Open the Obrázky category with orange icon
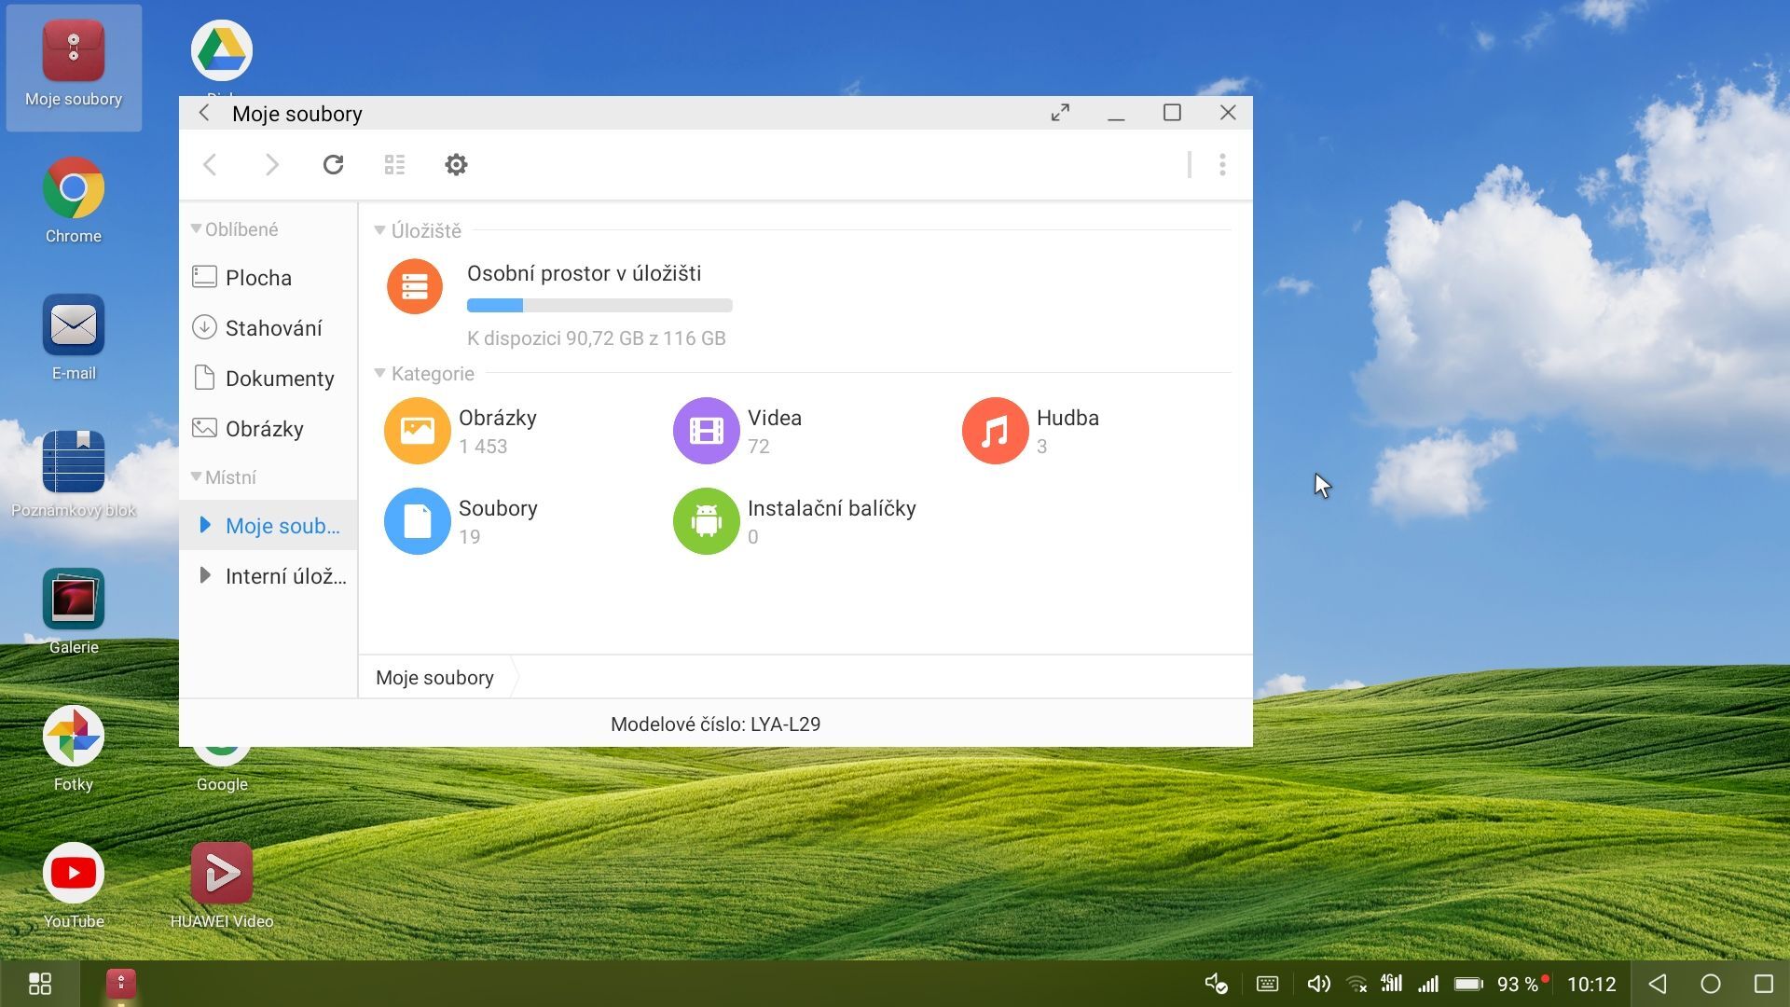Viewport: 1790px width, 1007px height. [x=417, y=431]
